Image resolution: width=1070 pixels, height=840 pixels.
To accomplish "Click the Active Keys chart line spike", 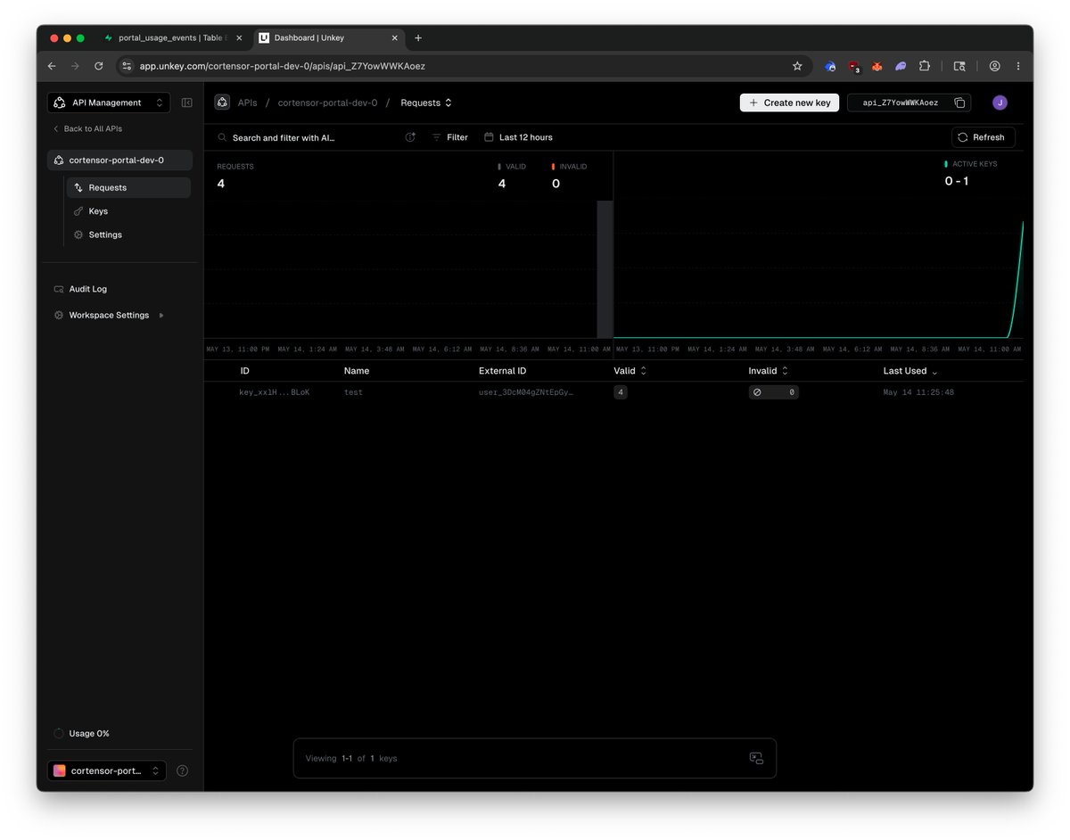I will coord(1017,278).
